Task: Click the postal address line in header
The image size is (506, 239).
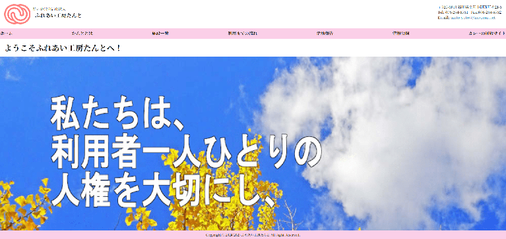Action: [470, 7]
